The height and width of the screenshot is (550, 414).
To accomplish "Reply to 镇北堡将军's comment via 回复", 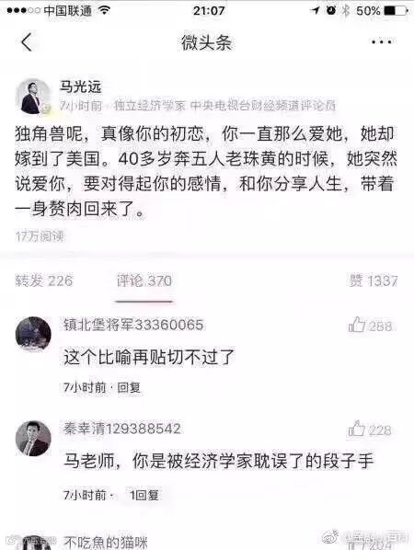I will click(129, 387).
